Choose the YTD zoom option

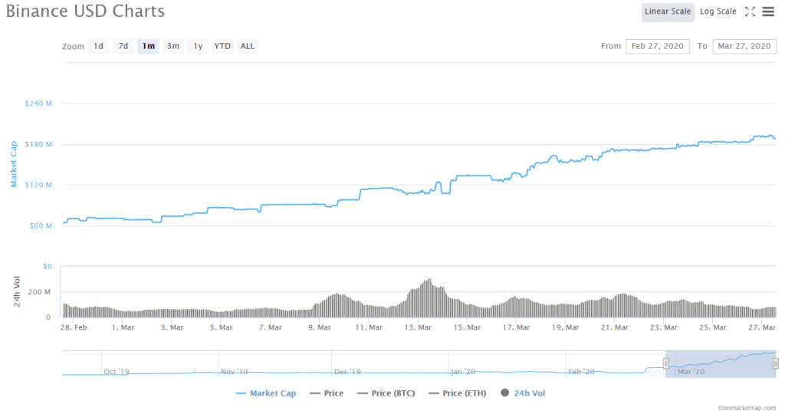pos(222,46)
